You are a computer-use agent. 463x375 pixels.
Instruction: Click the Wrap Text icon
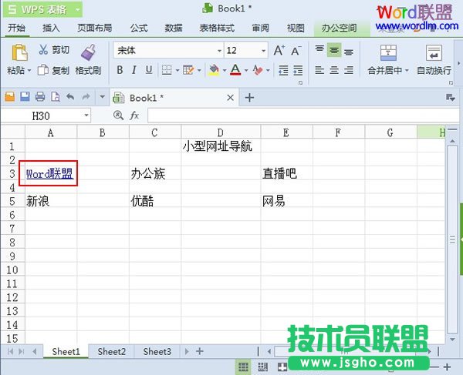(434, 53)
